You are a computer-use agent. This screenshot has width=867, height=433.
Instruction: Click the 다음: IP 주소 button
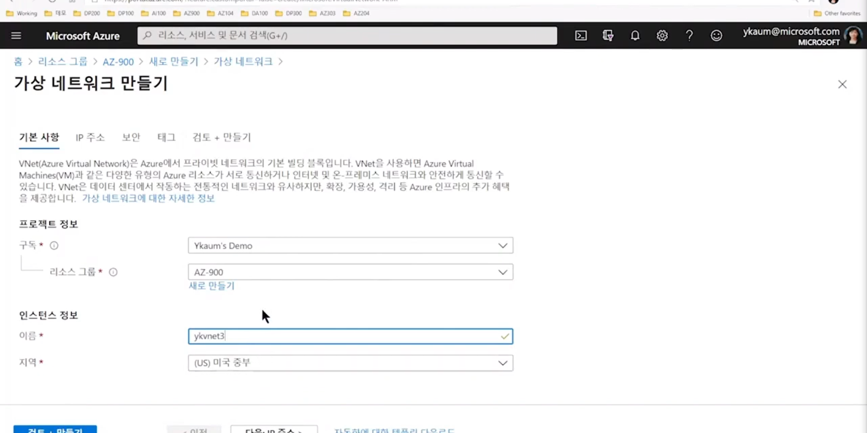tap(274, 429)
